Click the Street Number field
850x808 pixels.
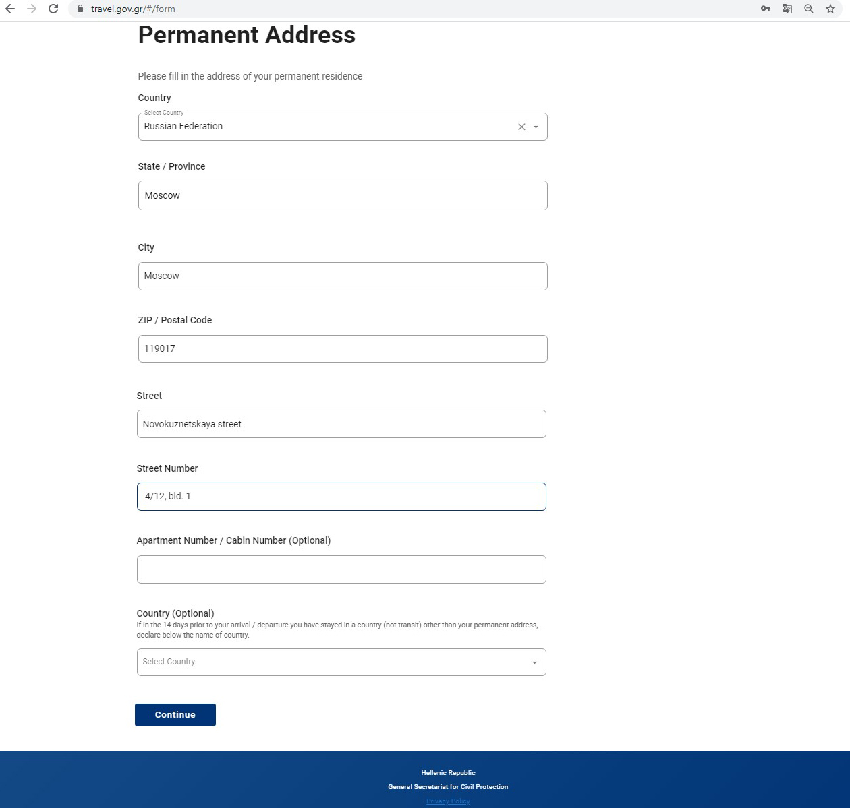[341, 497]
